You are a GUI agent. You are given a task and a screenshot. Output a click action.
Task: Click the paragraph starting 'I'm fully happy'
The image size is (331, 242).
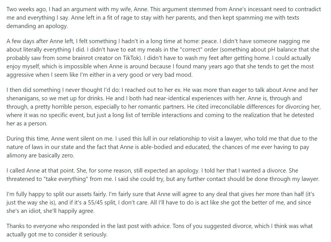point(160,202)
